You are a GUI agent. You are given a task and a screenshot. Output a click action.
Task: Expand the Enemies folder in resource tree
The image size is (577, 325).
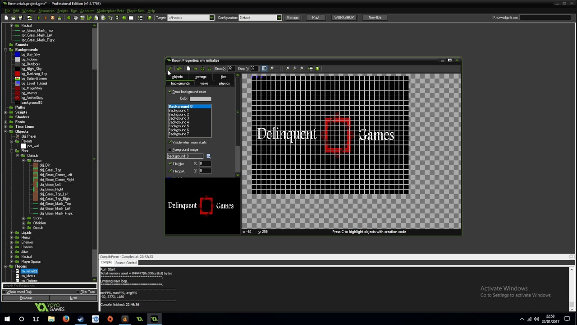[x=11, y=242]
